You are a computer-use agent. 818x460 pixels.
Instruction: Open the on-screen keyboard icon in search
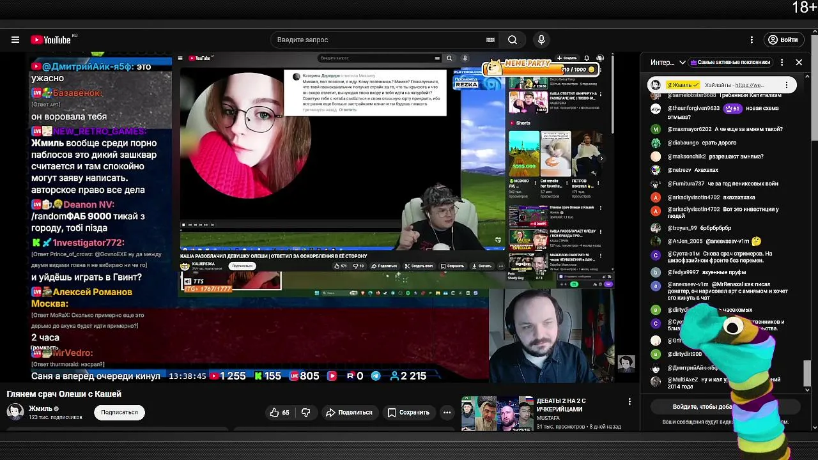[490, 40]
